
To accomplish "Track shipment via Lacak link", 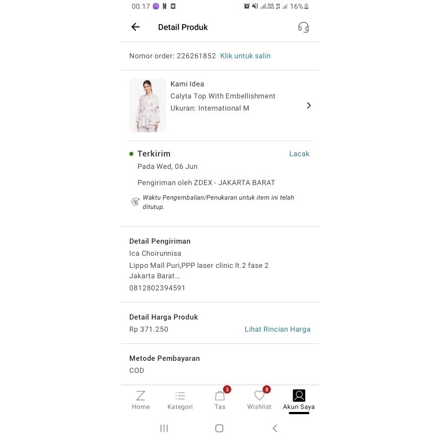I will pyautogui.click(x=299, y=154).
